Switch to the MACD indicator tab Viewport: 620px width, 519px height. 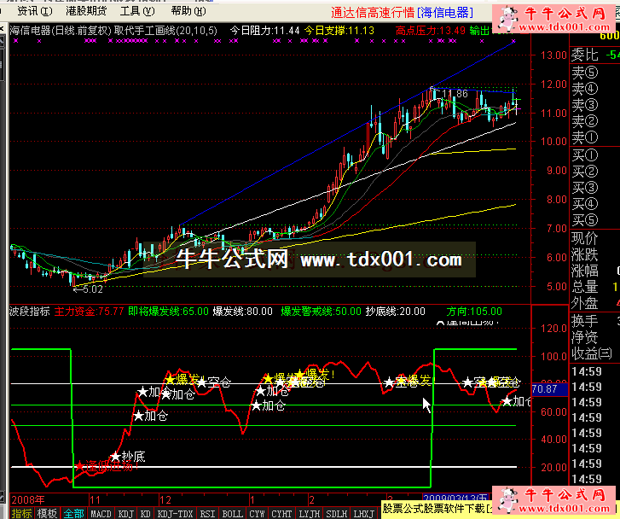tap(101, 514)
